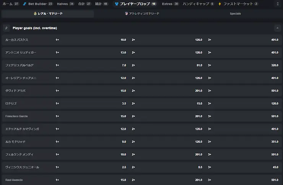
Task: Bet ルカ モドリッチ 1+ at 9.0
Action: point(91,142)
